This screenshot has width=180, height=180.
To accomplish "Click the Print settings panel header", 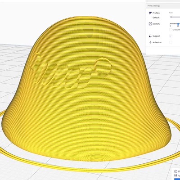I will 163,6.
